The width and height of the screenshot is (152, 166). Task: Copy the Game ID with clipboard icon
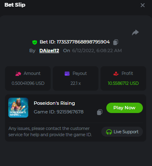(x=100, y=112)
